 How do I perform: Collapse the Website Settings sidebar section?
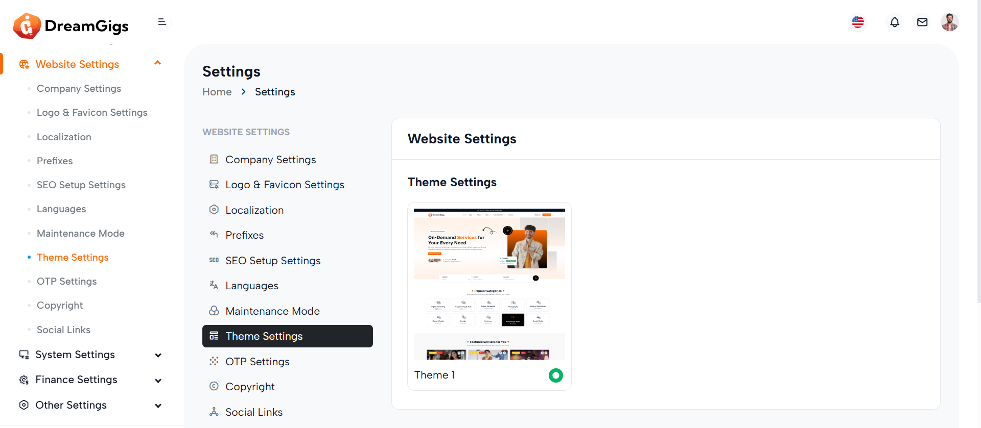pyautogui.click(x=158, y=63)
